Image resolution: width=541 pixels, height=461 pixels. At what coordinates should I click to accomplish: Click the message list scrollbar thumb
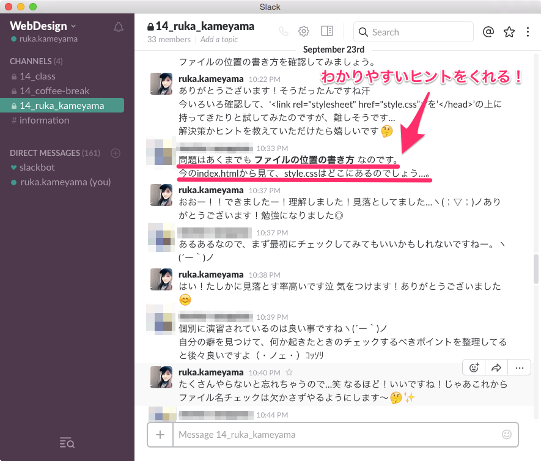point(536,269)
